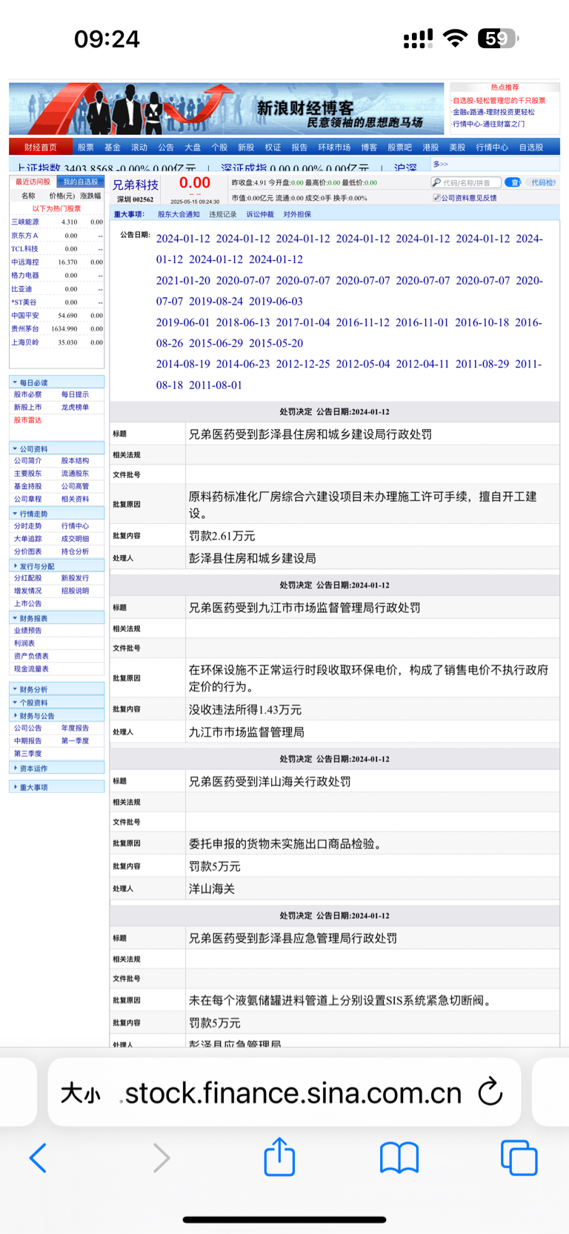Open the 大小 text size menu

click(80, 1093)
